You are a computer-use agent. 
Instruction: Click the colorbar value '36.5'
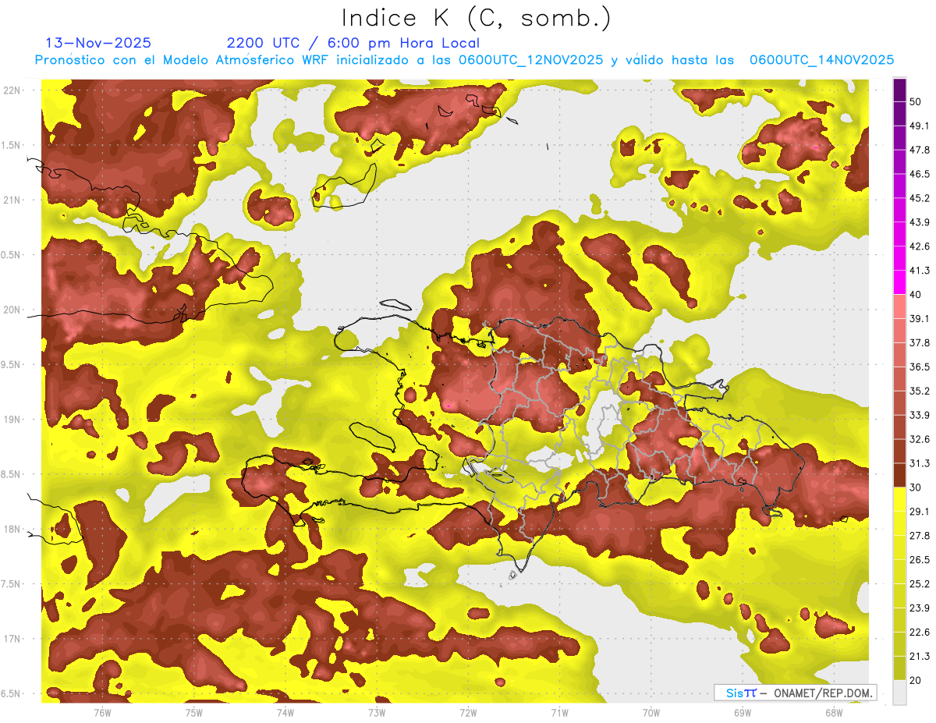coord(920,367)
